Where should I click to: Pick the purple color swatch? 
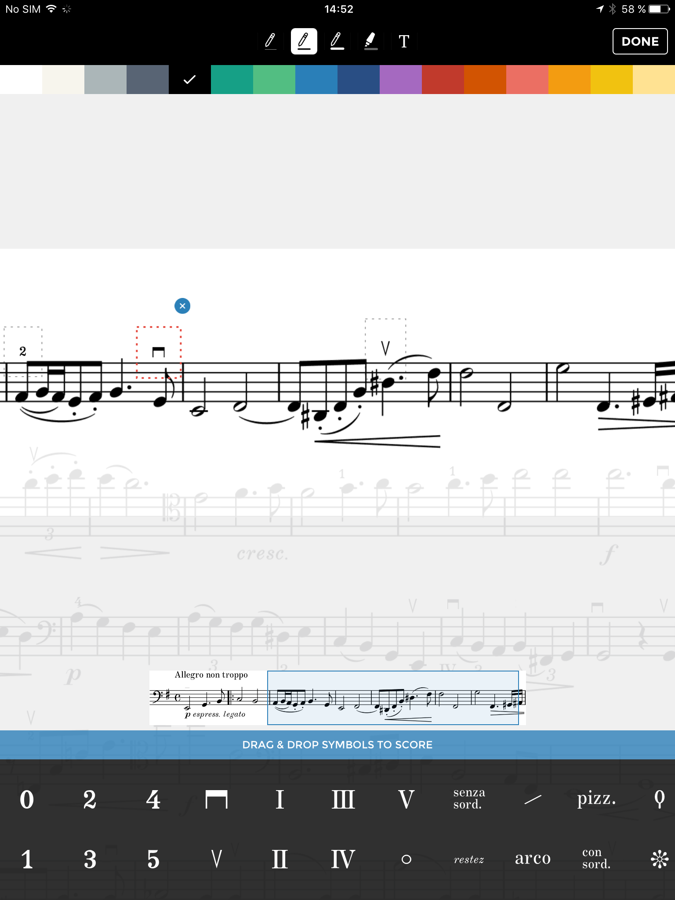click(x=401, y=80)
